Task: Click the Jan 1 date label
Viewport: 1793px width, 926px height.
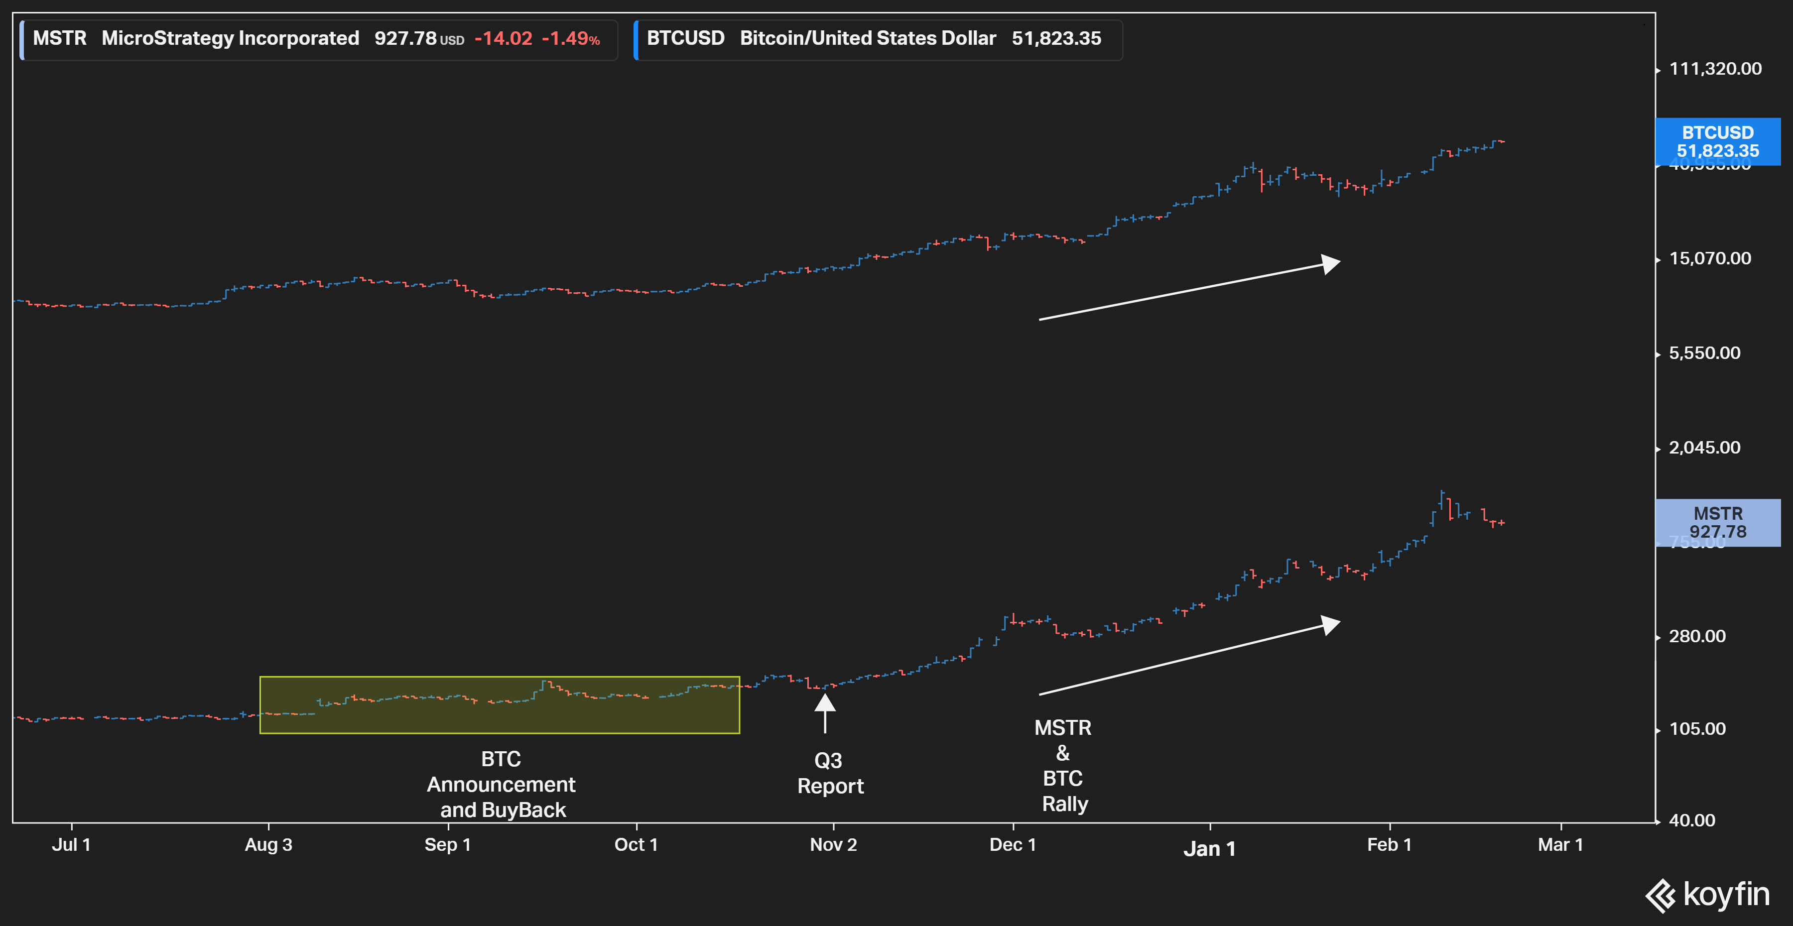Action: pos(1210,849)
